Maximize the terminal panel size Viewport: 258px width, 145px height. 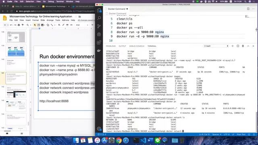(x=248, y=46)
